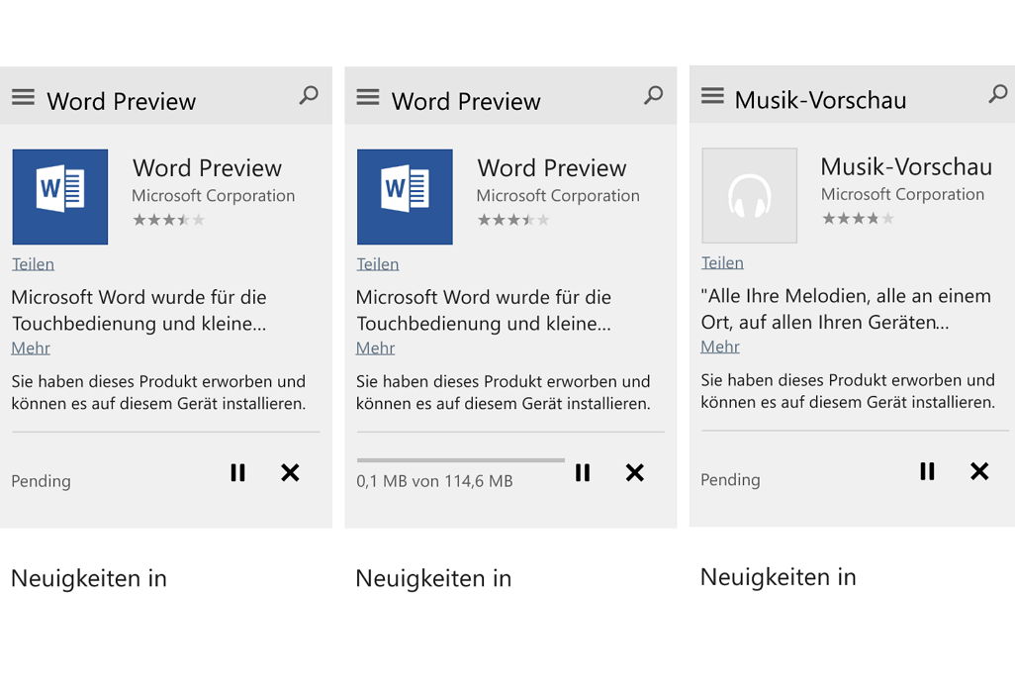Click Microsoft Corporation in pending Word Preview panel
Viewport: 1015px width, 694px height.
coord(213,196)
